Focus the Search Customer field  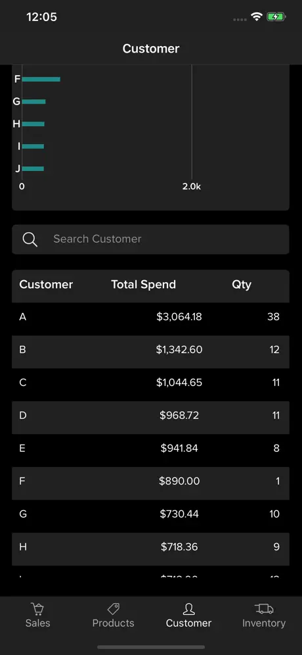tap(150, 239)
